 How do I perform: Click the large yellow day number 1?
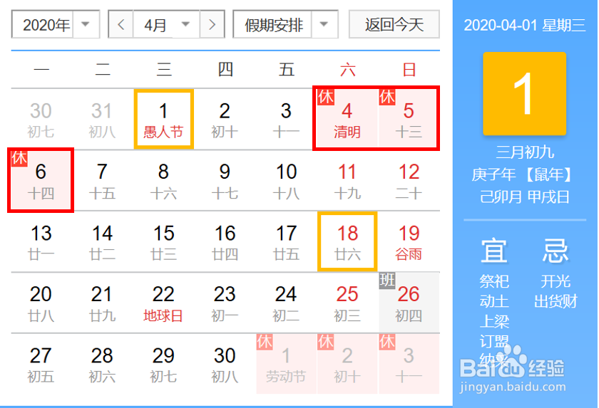click(525, 94)
